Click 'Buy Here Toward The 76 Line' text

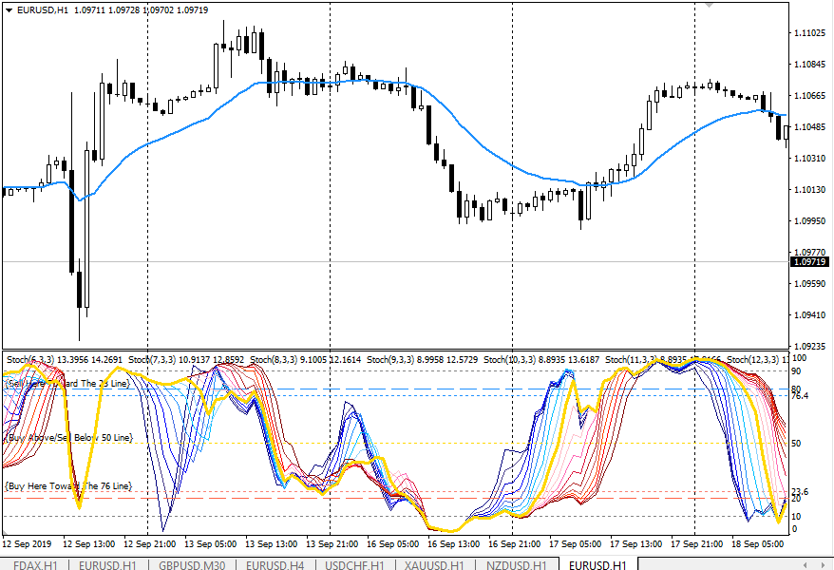coord(66,485)
